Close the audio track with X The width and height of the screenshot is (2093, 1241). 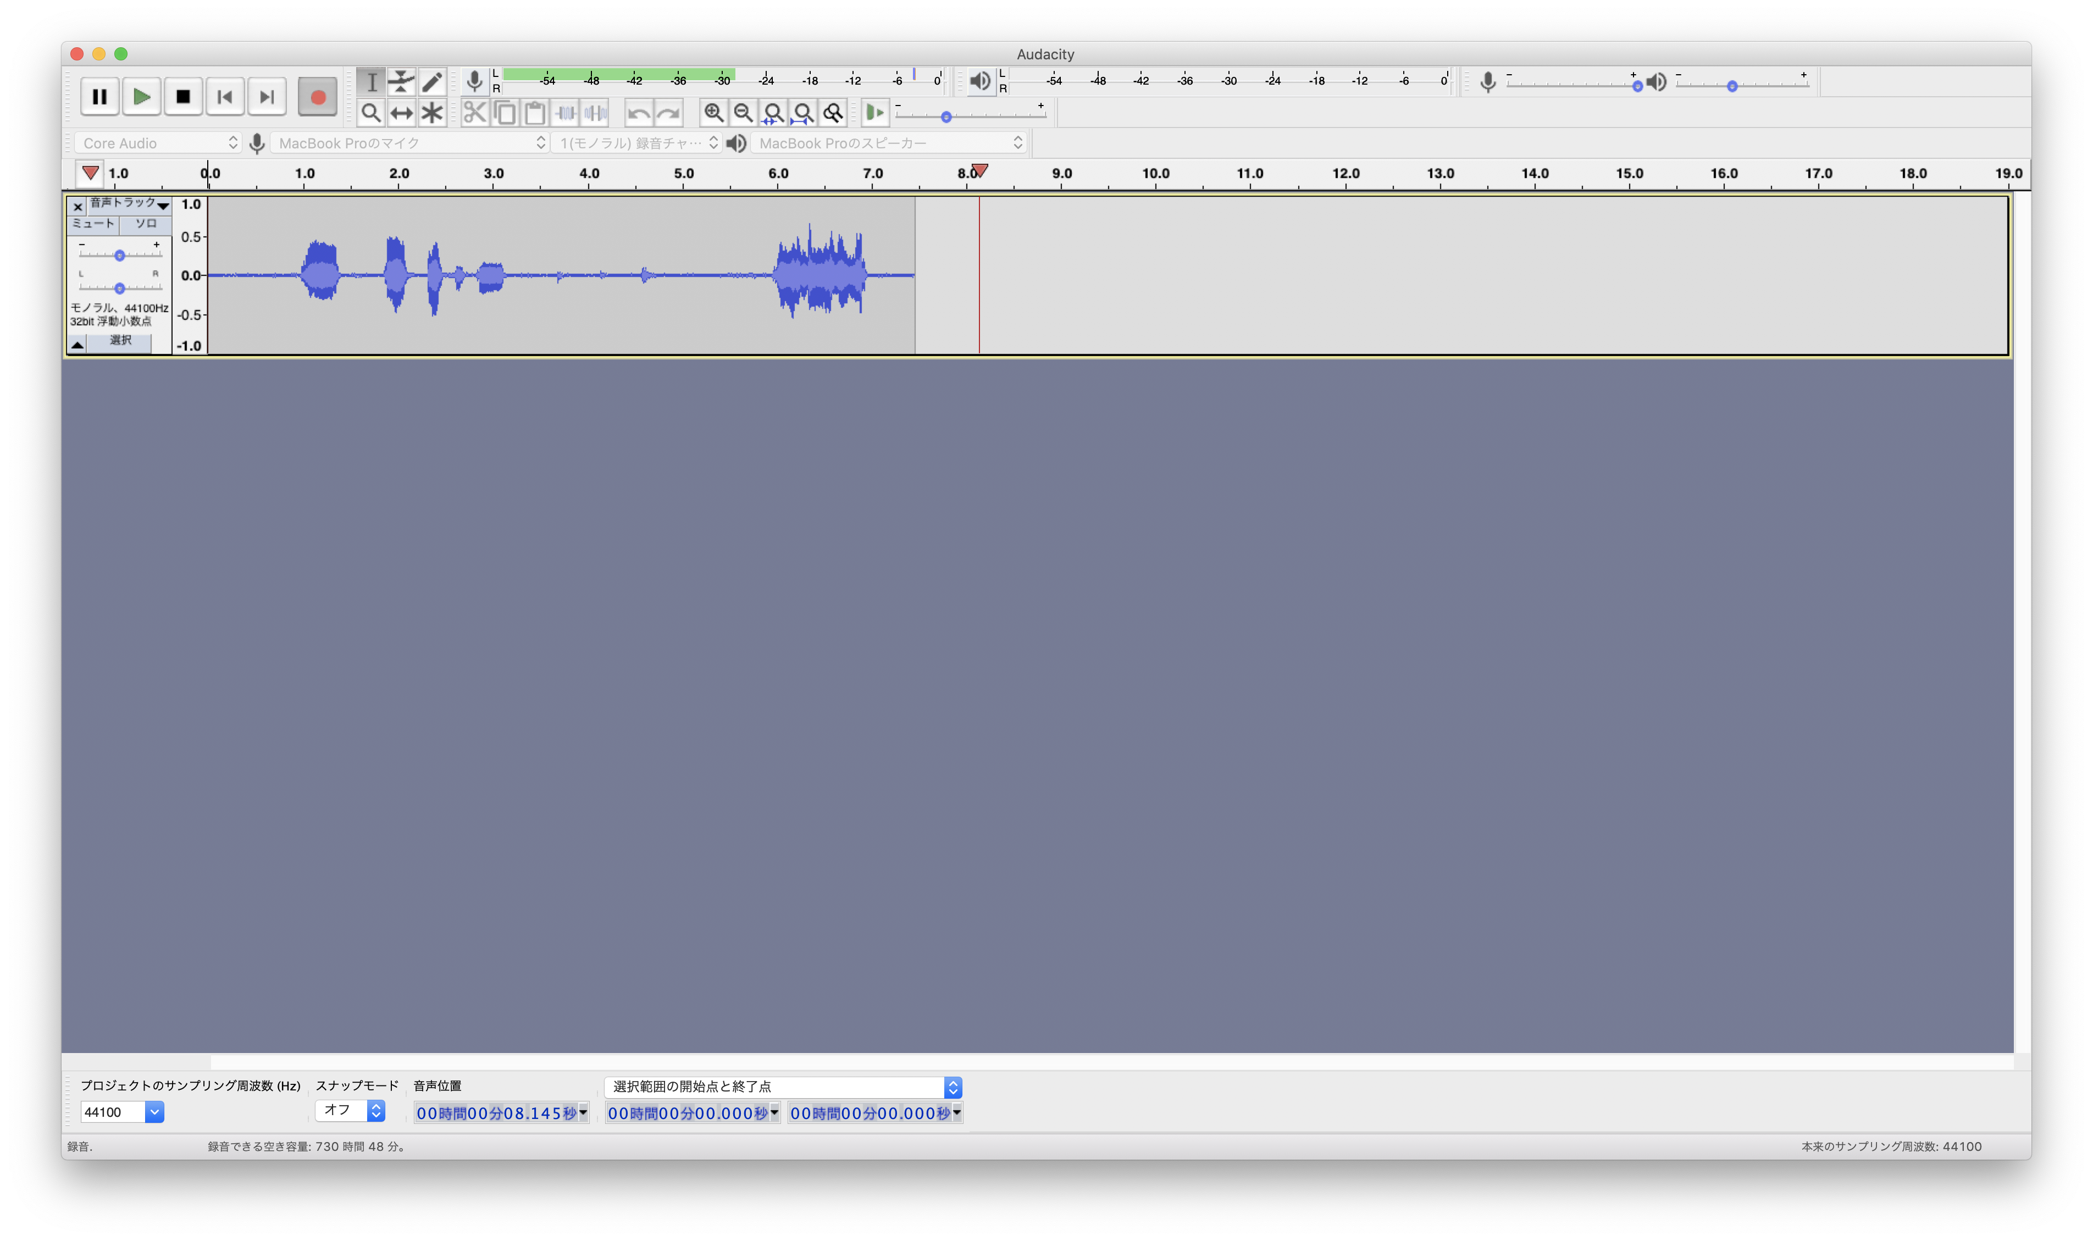[x=77, y=206]
